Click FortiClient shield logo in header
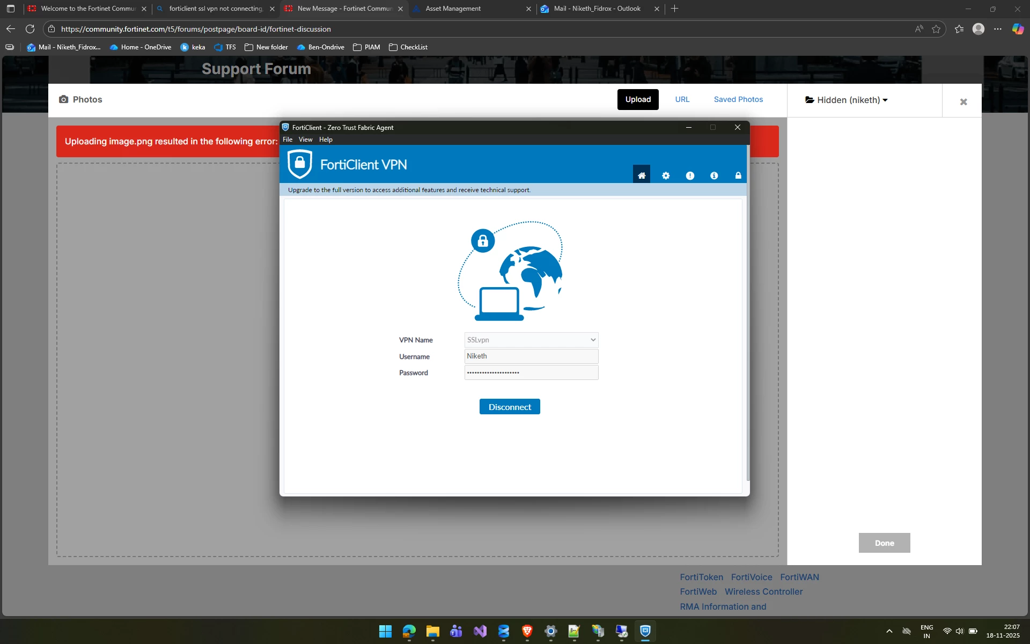This screenshot has width=1030, height=644. point(300,164)
